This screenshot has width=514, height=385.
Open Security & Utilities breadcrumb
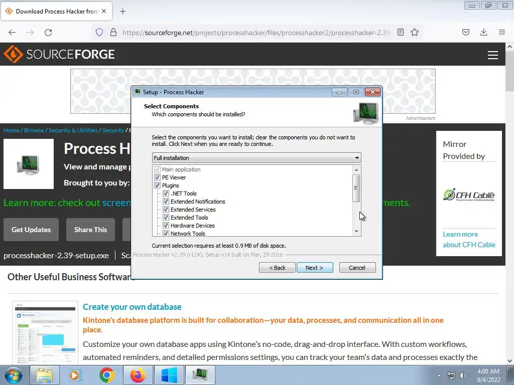click(x=73, y=130)
